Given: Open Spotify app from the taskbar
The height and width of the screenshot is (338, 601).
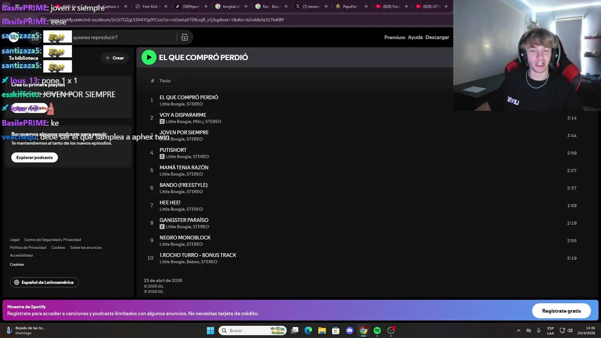Looking at the screenshot, I should (x=377, y=330).
